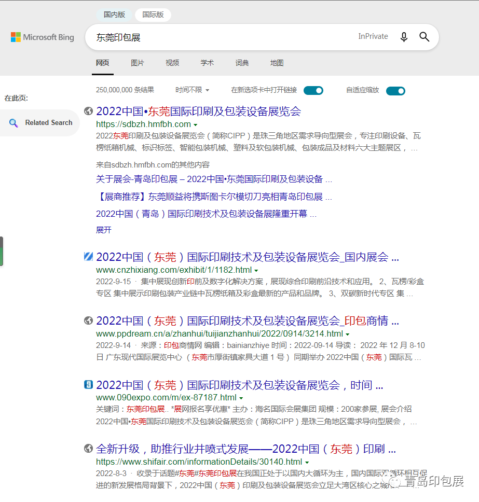Click the globe favicon beside shifair.com result
The image size is (479, 502).
tap(88, 449)
